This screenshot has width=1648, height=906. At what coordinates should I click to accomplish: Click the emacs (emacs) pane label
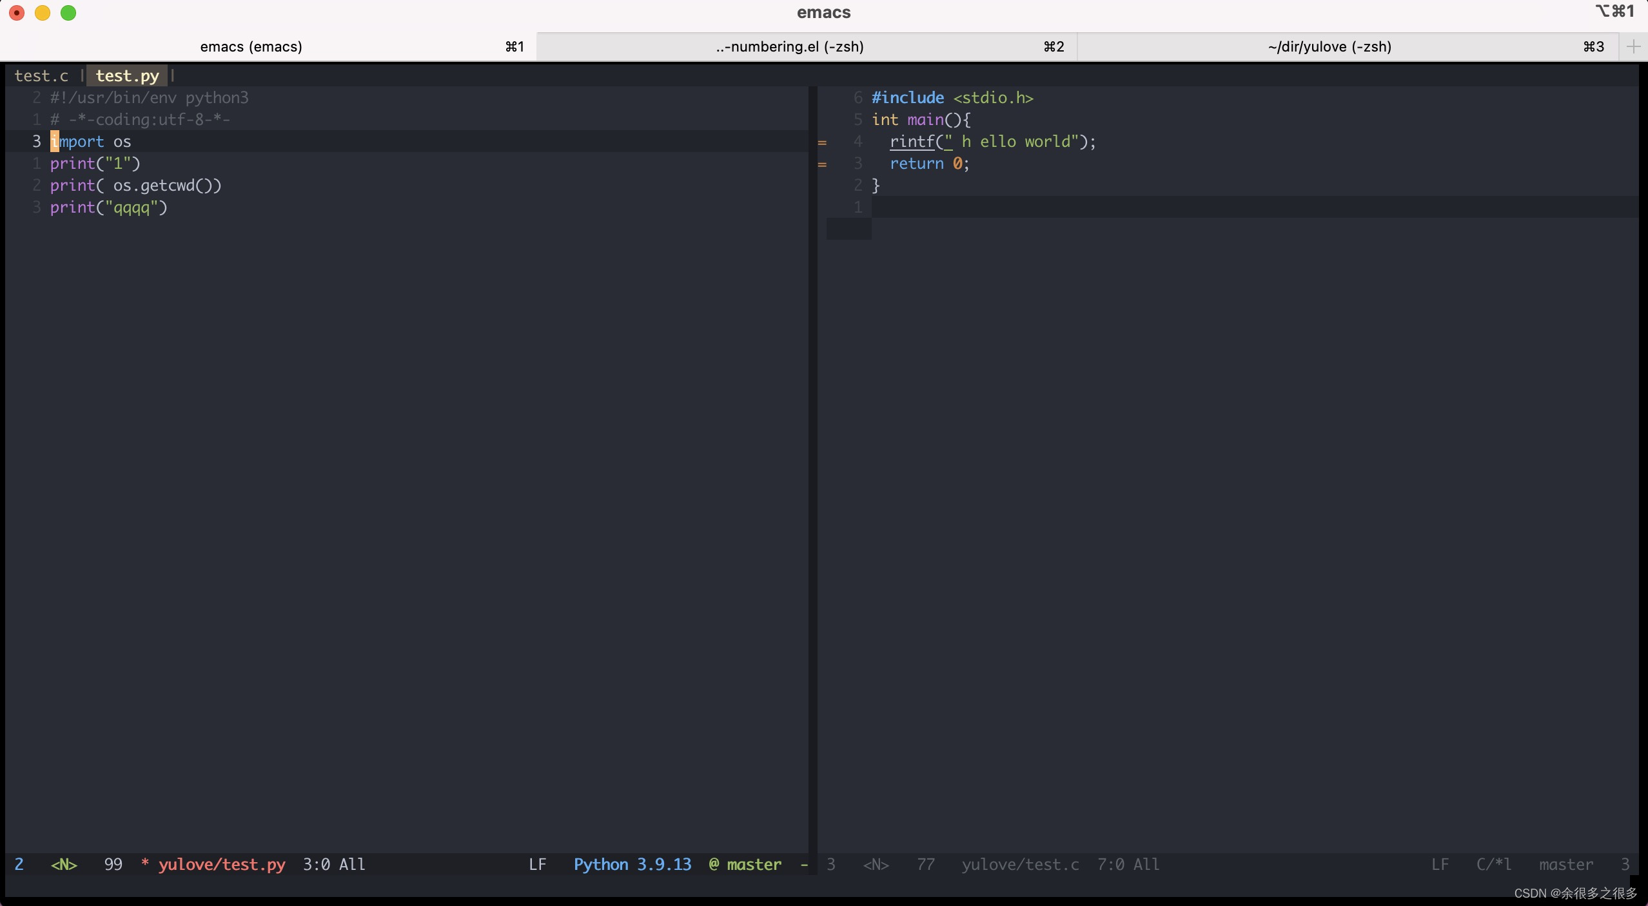coord(250,46)
